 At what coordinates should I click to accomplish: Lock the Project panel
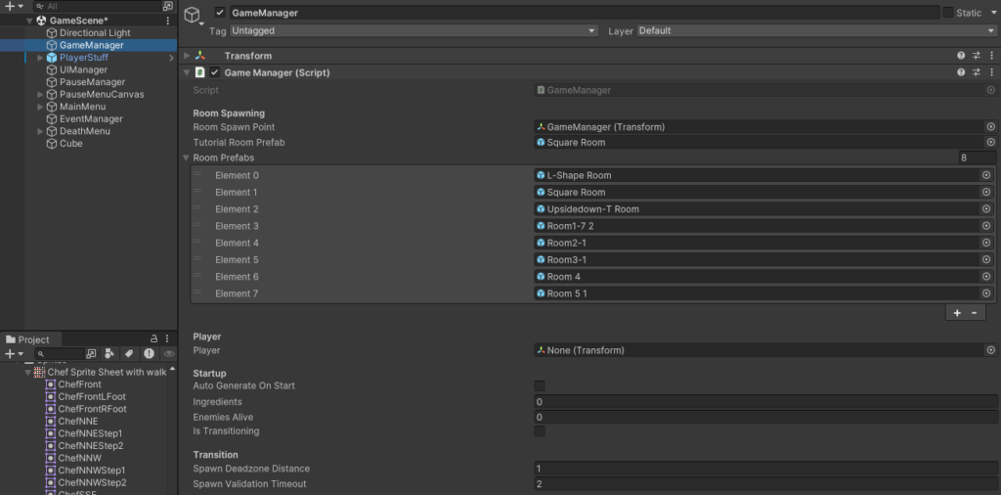click(154, 339)
